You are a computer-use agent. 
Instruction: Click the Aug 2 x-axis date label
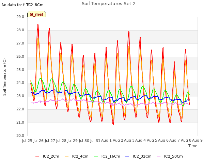coord(118,141)
